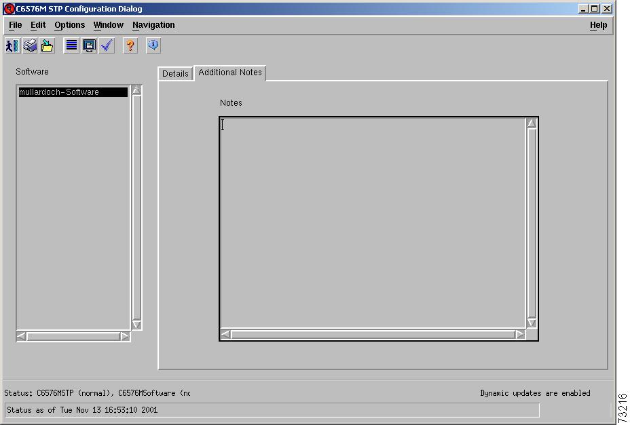Click the 'Status as of Tue Nov 13' field
The height and width of the screenshot is (425, 630).
(x=272, y=410)
